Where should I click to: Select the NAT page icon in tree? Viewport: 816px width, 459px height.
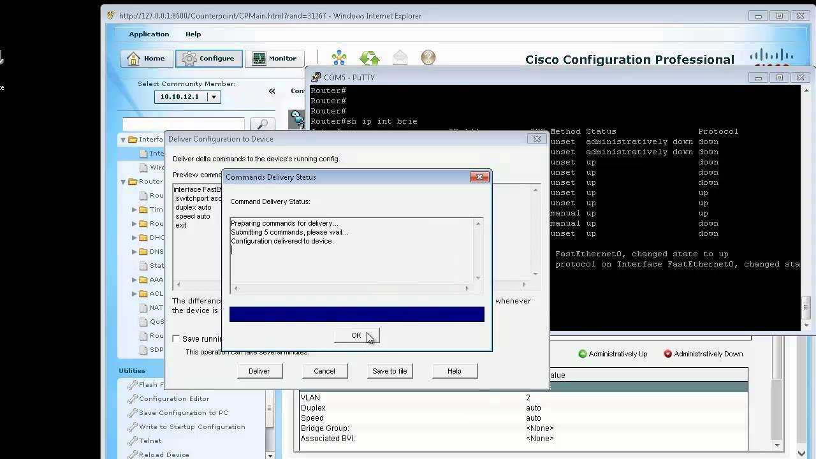point(143,308)
